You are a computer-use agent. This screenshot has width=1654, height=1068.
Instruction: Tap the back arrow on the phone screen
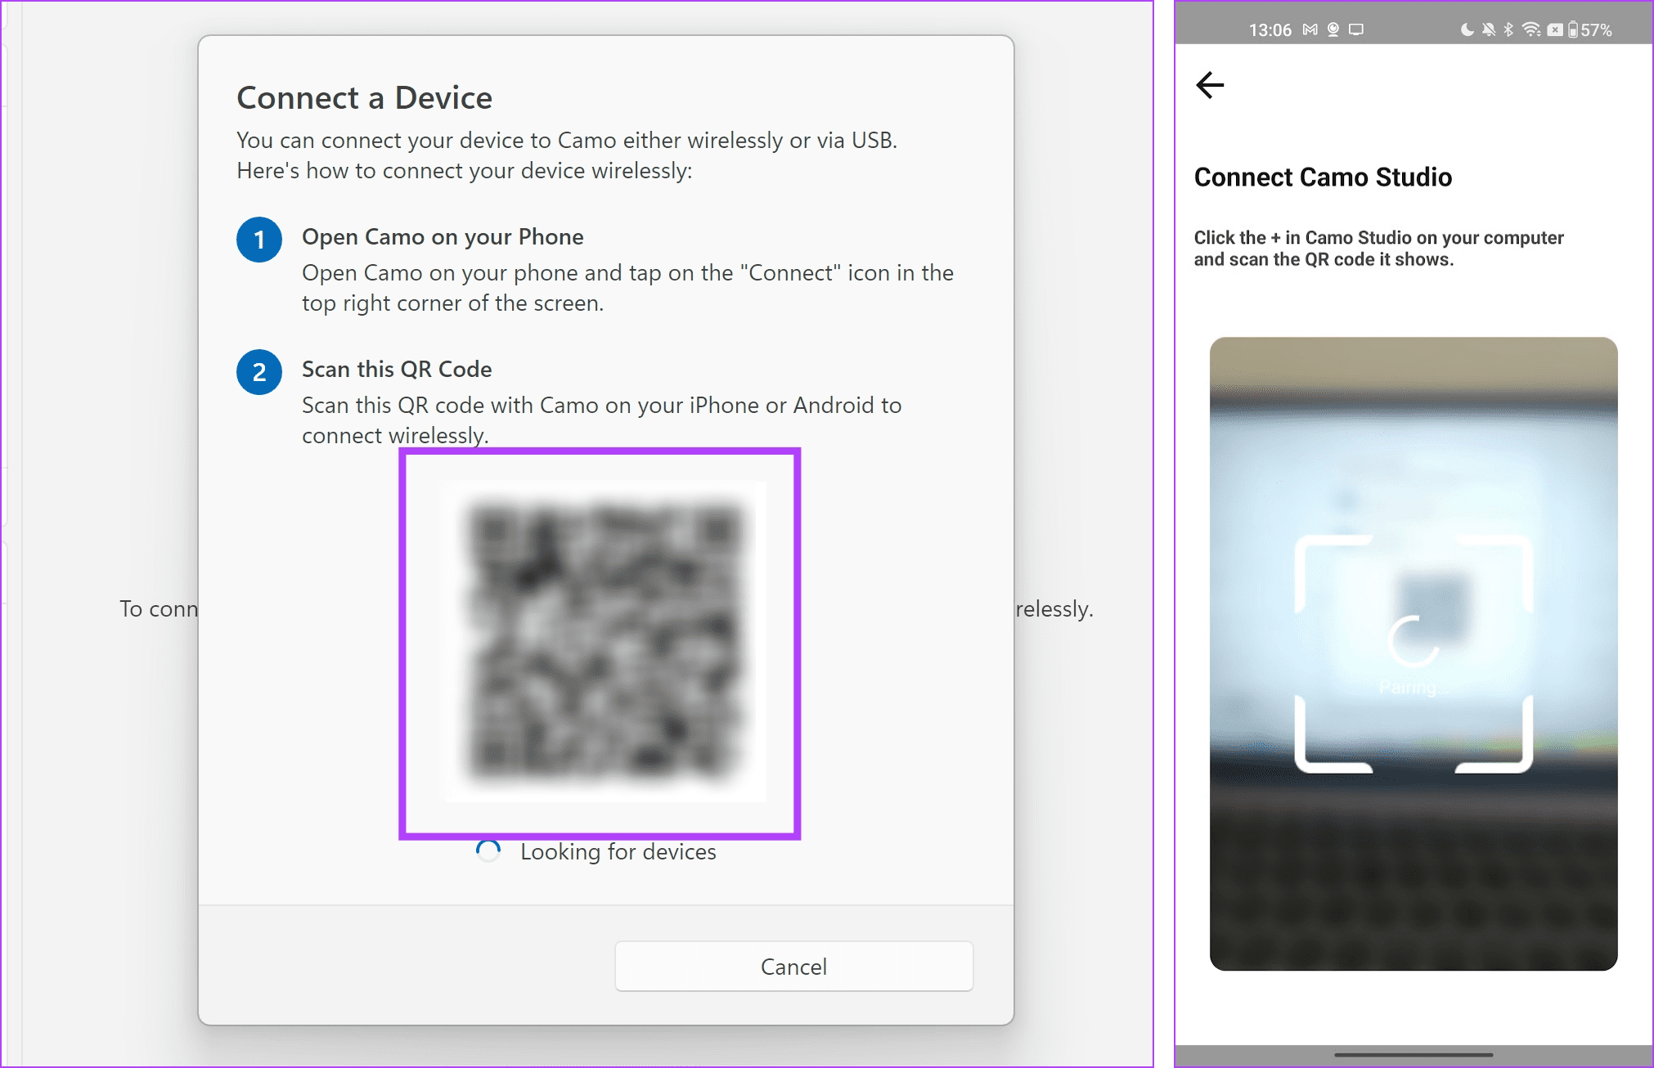click(x=1210, y=84)
